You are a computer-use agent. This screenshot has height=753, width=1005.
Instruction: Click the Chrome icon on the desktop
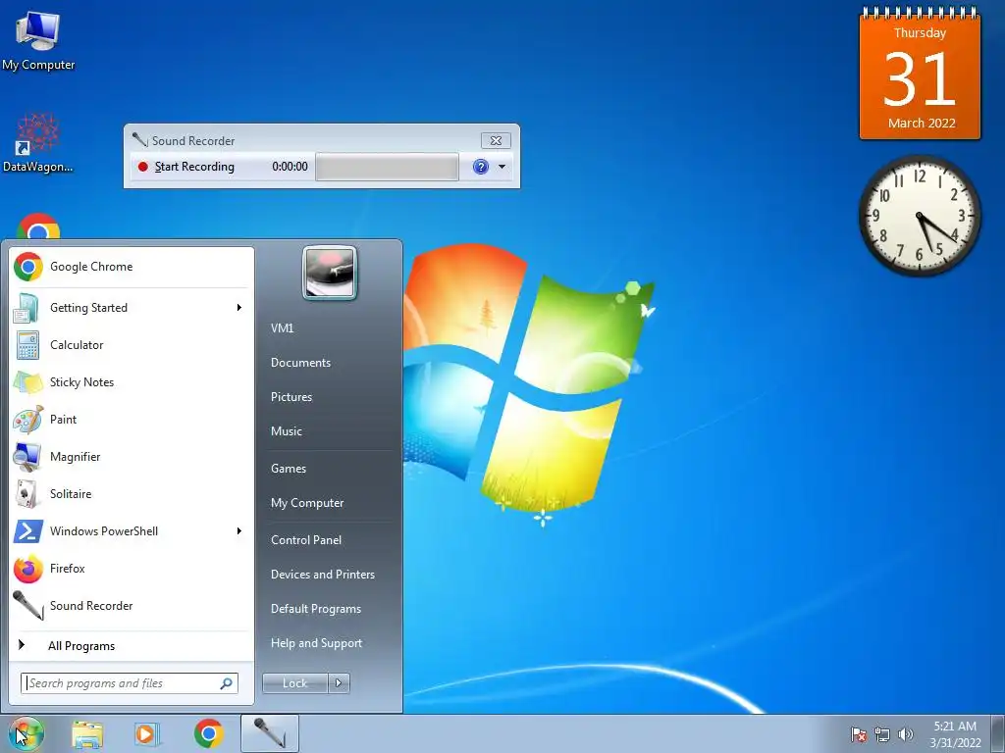(38, 226)
